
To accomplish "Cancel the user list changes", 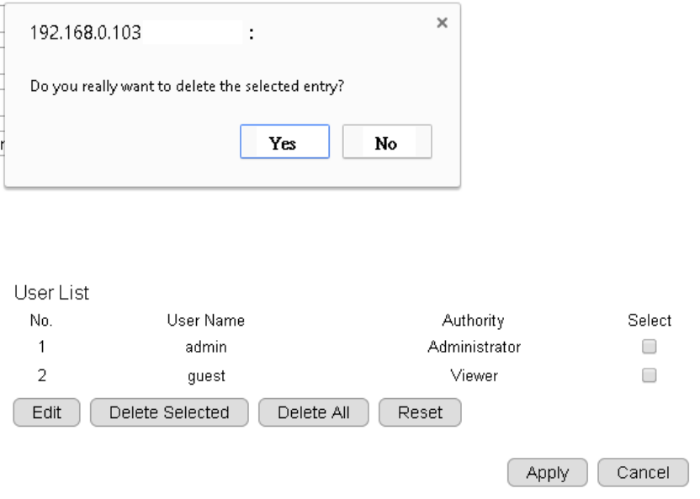I will tap(643, 473).
